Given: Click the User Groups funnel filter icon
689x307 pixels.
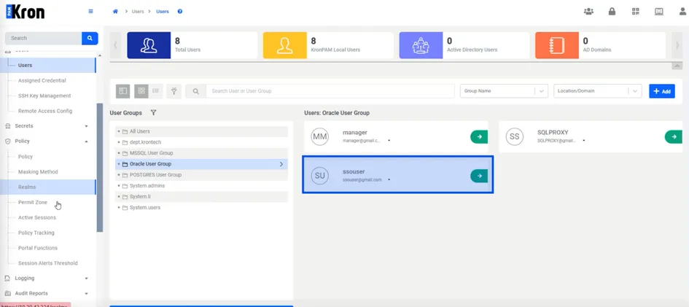Looking at the screenshot, I should tap(153, 113).
